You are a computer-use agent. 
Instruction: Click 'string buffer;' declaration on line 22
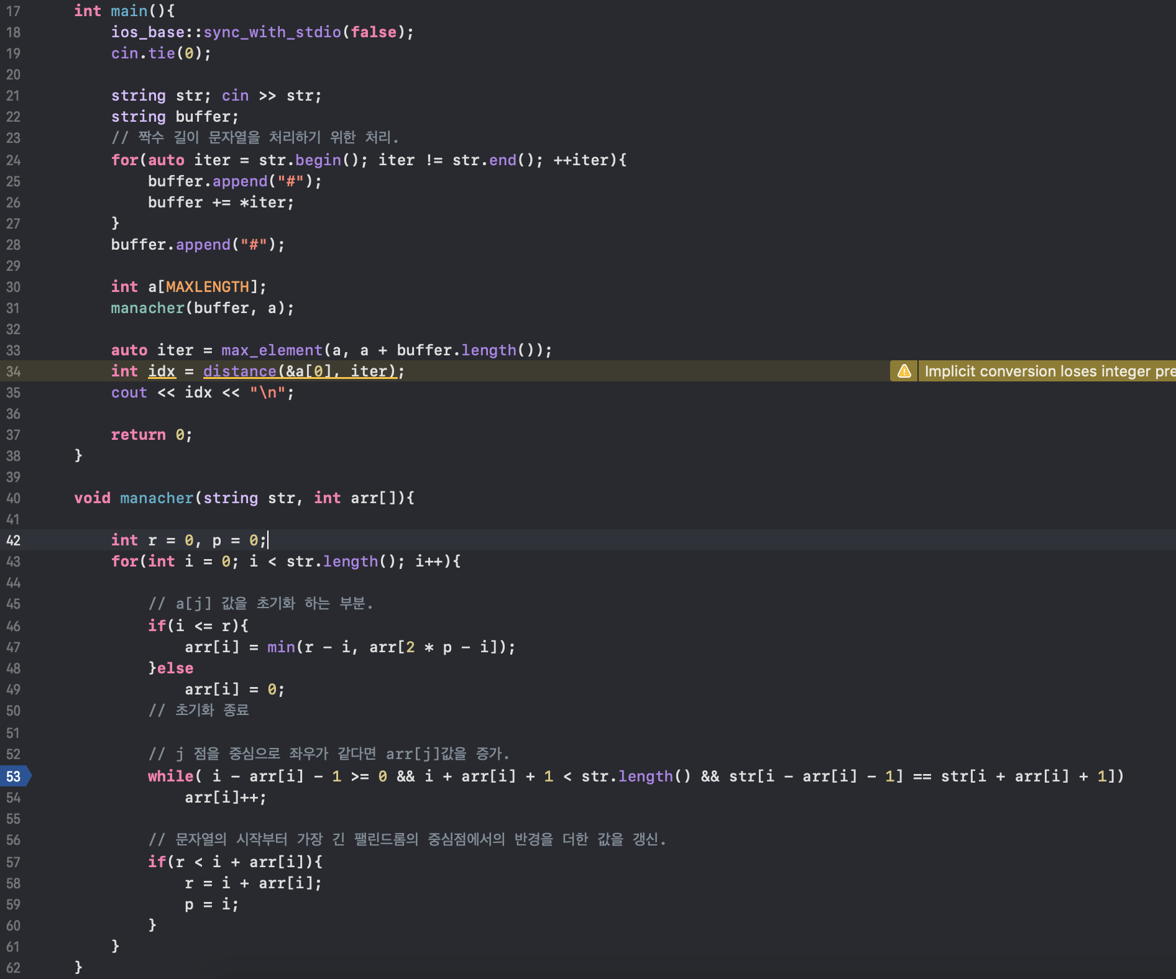point(175,117)
